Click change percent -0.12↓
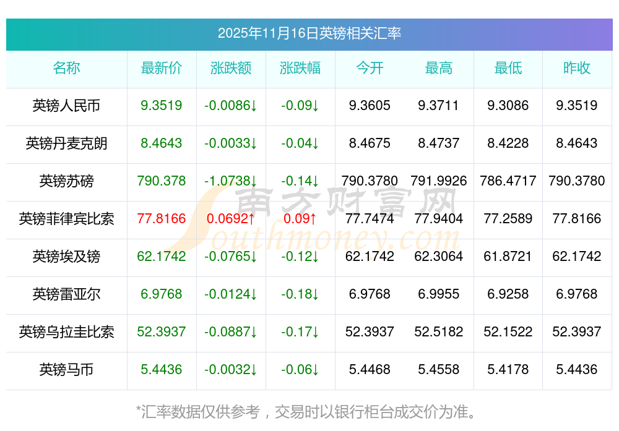The width and height of the screenshot is (619, 431). 300,257
